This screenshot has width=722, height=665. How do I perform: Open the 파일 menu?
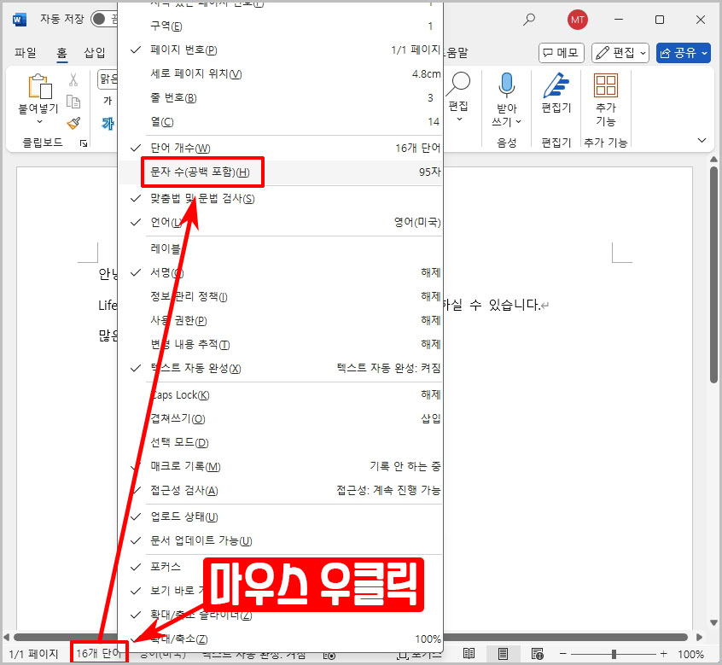26,53
